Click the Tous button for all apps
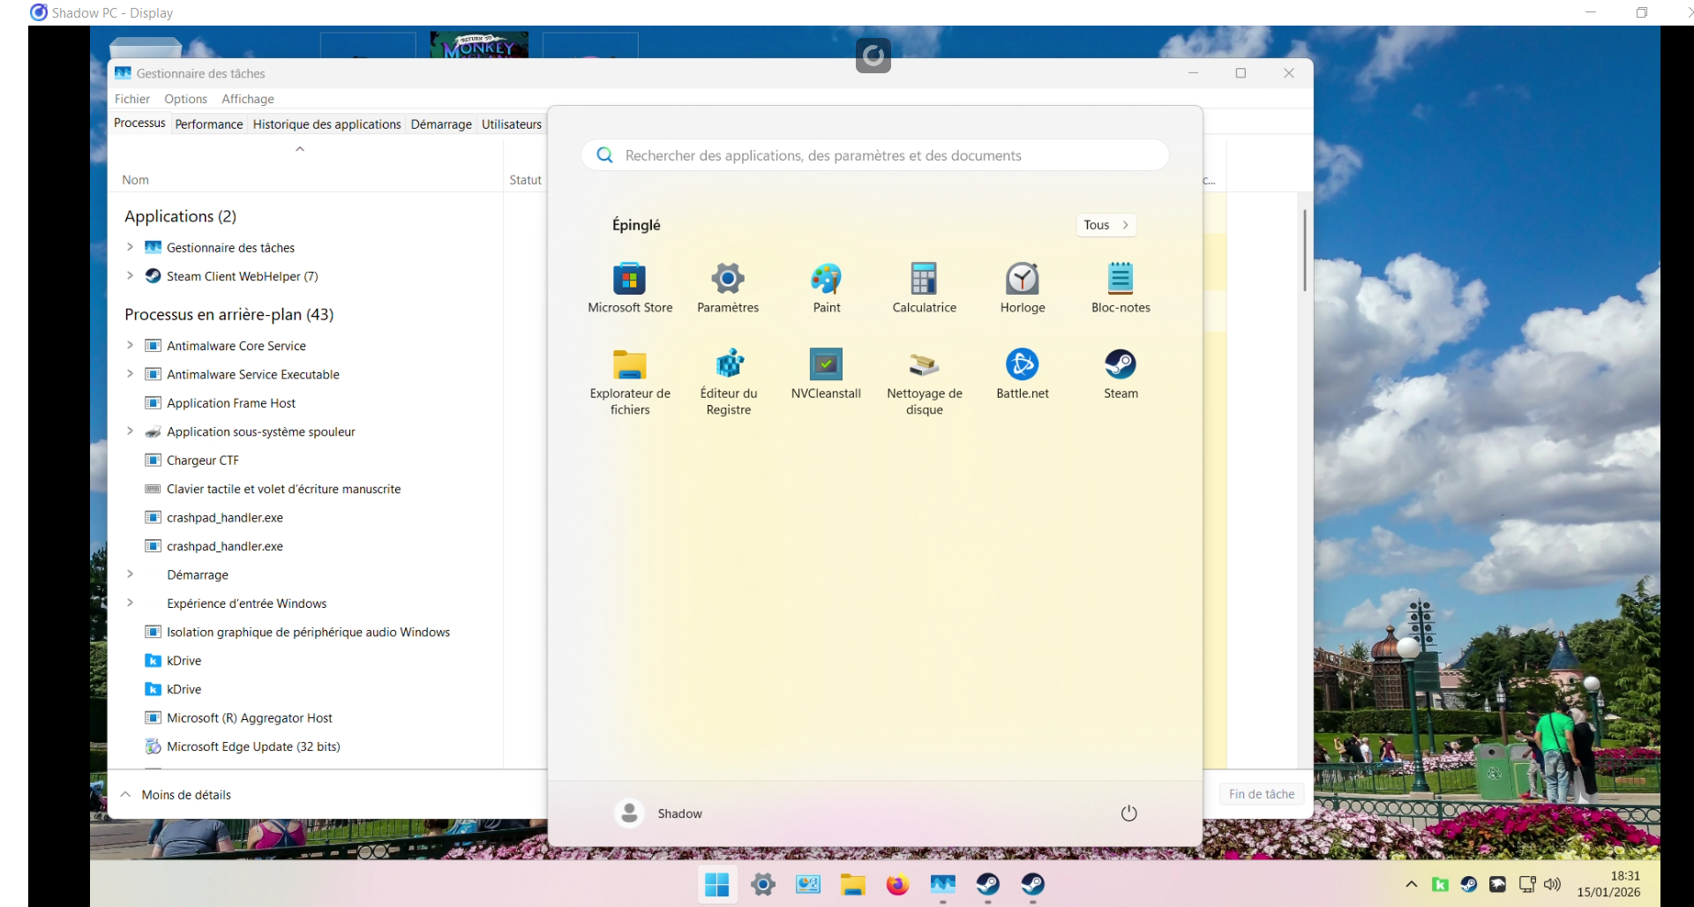 1106,225
